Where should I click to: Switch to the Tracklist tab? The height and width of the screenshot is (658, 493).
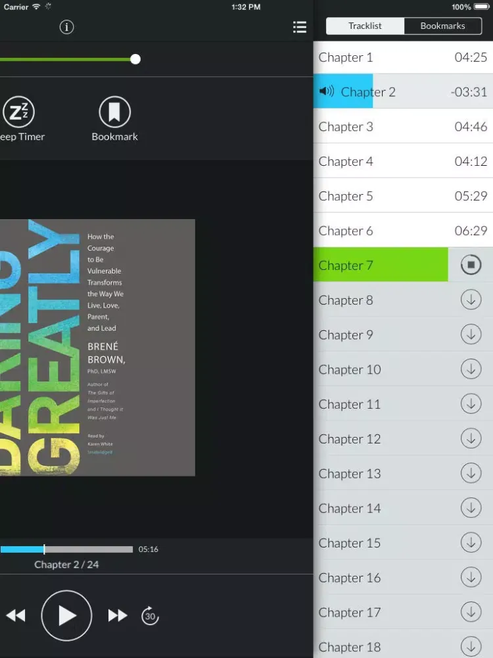[365, 26]
